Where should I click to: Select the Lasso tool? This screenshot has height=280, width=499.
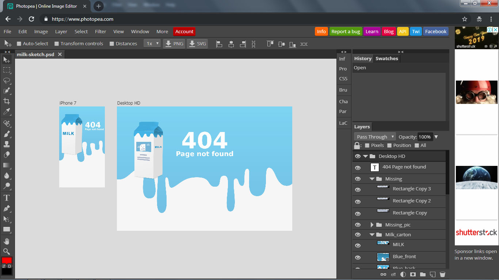point(7,81)
